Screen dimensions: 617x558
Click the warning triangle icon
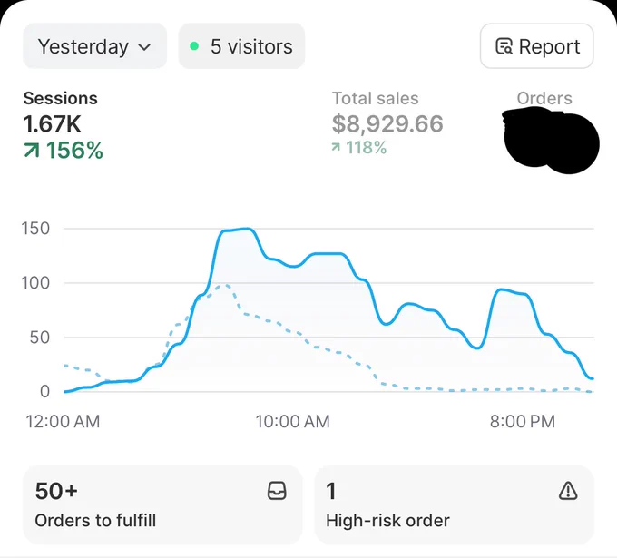coord(568,491)
